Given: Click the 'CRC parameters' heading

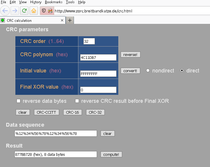Looking at the screenshot, I should click(27, 29).
